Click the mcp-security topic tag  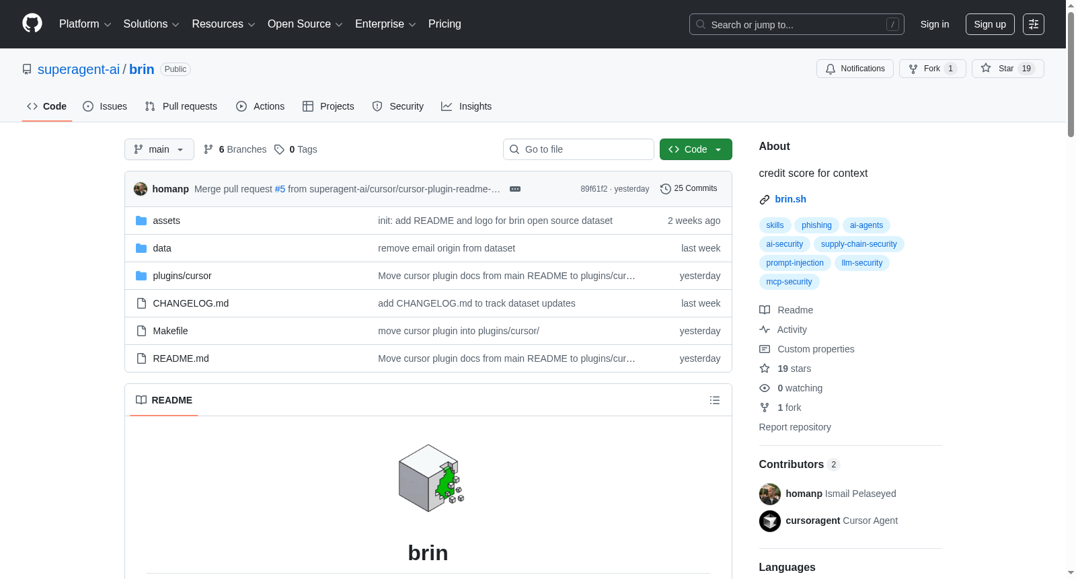789,282
